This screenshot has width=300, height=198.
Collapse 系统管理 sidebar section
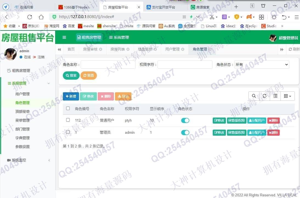coord(28,83)
